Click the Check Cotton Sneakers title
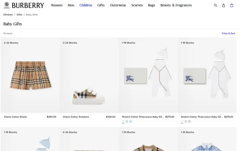Image resolution: width=241 pixels, height=151 pixels. click(76, 117)
